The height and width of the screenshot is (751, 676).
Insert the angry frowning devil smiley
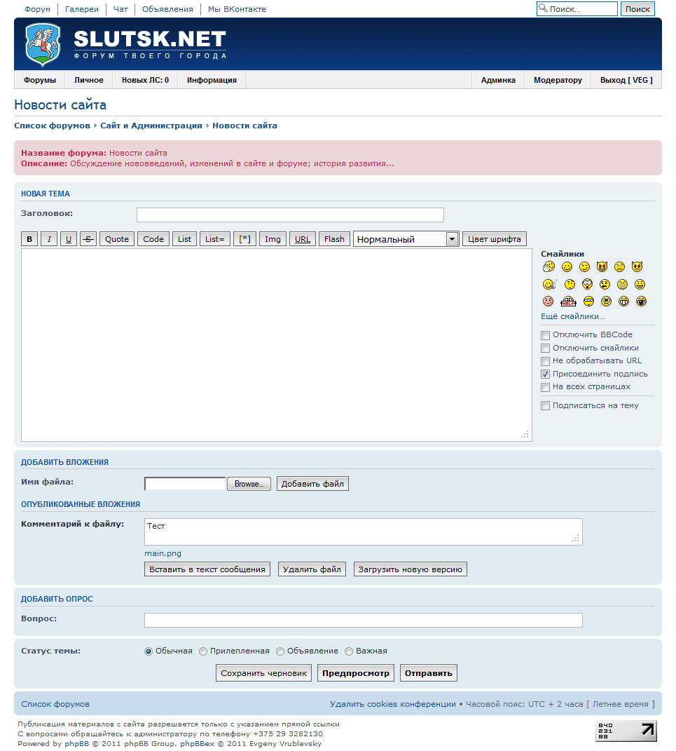pyautogui.click(x=637, y=266)
